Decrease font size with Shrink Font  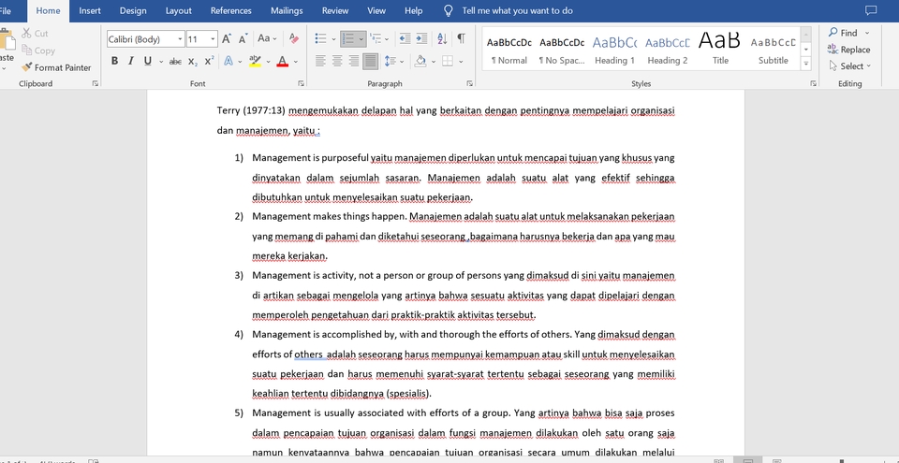(243, 38)
